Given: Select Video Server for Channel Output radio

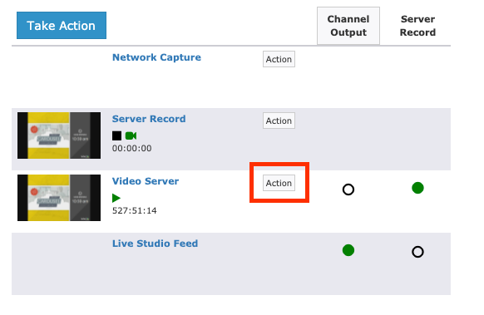Looking at the screenshot, I should (x=348, y=189).
